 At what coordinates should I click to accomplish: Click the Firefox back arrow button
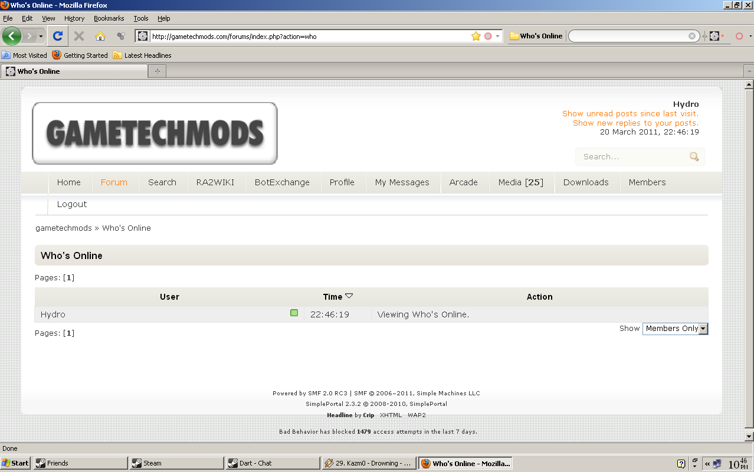12,36
